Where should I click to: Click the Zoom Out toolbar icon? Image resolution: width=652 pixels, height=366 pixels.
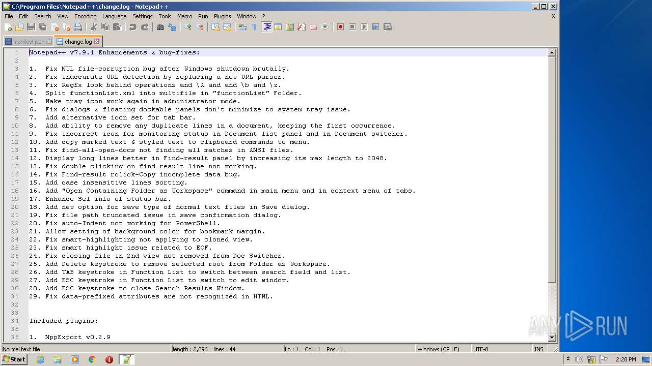(x=200, y=27)
